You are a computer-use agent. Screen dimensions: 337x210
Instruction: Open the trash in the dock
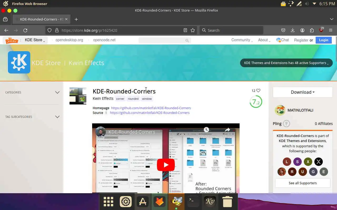[227, 202]
